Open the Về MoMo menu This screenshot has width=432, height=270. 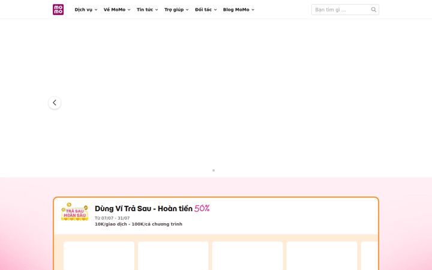coord(117,10)
